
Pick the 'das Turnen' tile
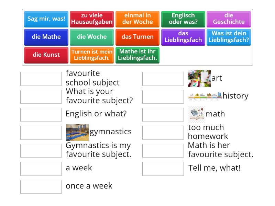tap(137, 37)
